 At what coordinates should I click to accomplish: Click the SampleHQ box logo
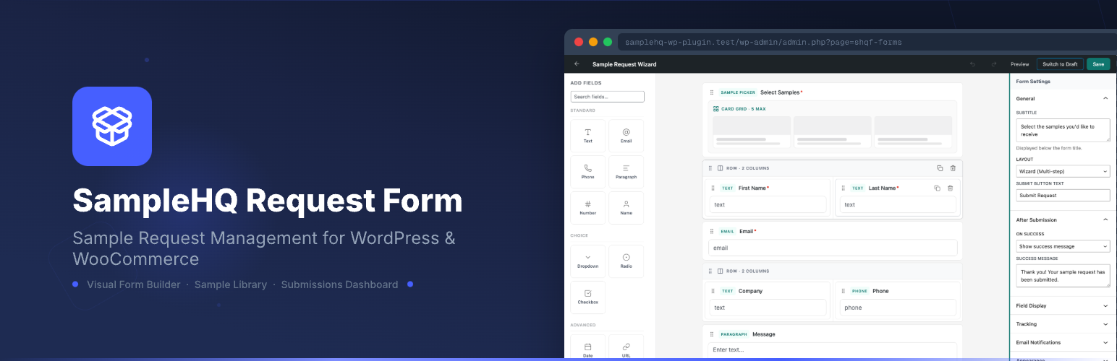[112, 126]
